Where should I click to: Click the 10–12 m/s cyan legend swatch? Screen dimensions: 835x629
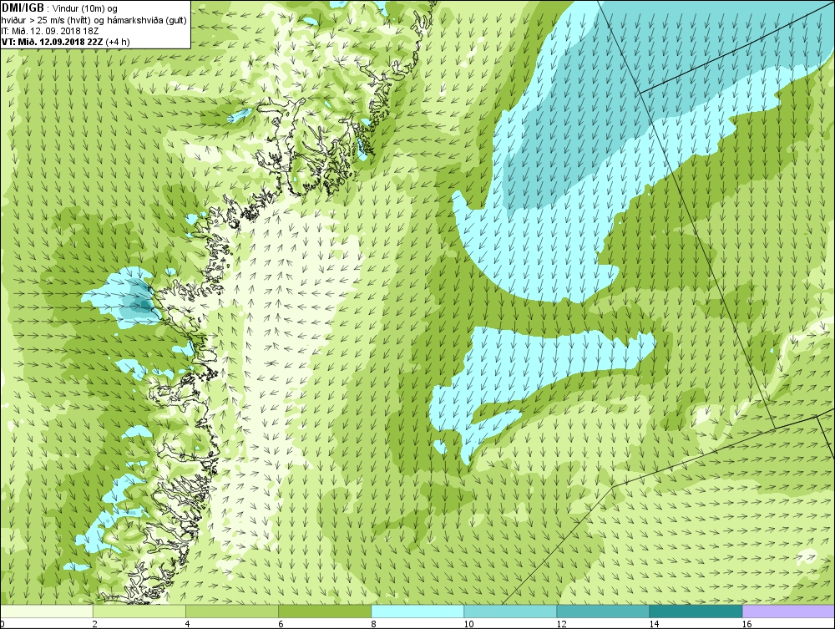[510, 611]
